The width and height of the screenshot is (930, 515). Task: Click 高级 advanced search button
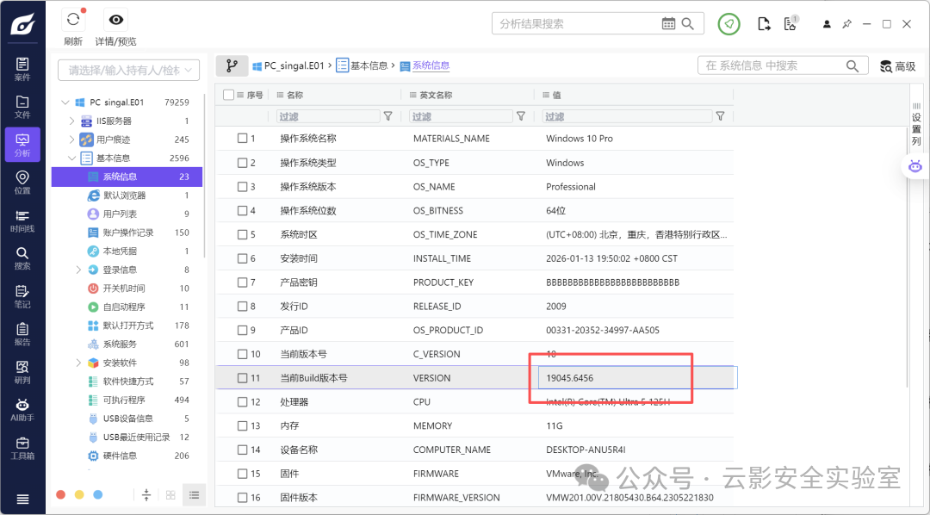898,66
